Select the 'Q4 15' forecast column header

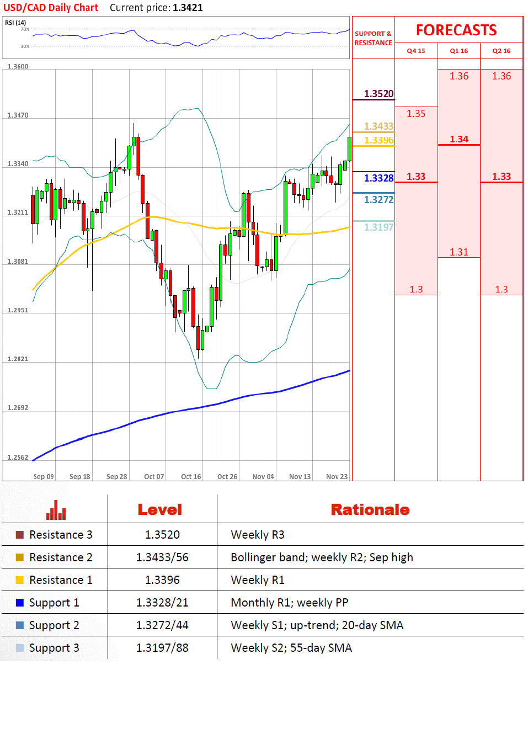click(416, 51)
